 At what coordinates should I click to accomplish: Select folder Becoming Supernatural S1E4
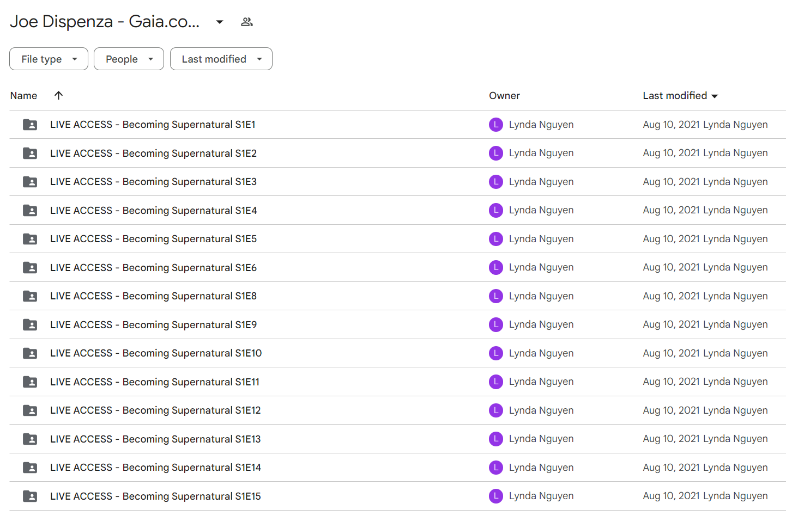coord(153,211)
